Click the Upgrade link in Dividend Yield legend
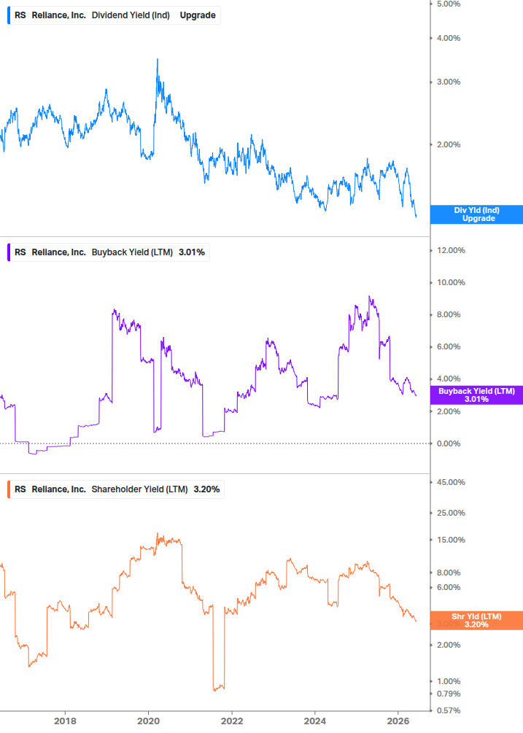 click(198, 15)
